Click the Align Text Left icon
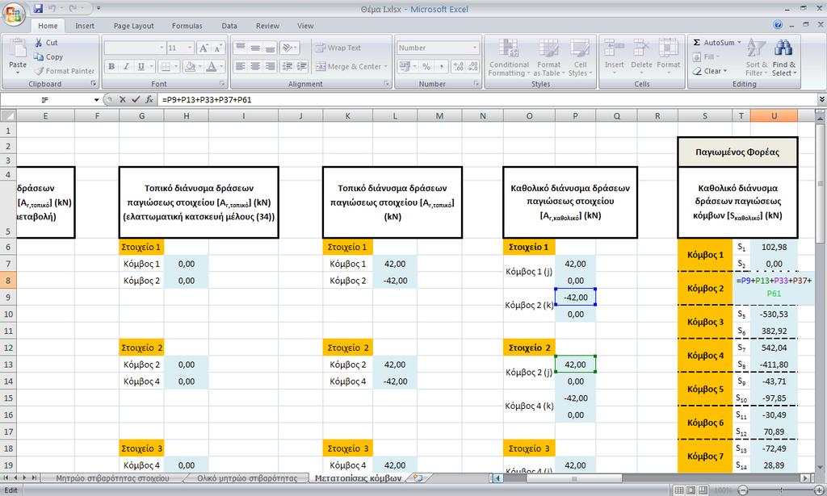The image size is (827, 496). [240, 66]
